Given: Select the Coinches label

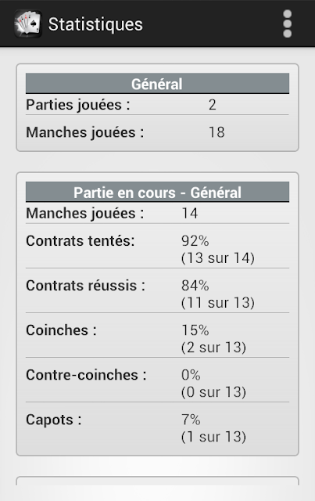Looking at the screenshot, I should click(61, 330).
